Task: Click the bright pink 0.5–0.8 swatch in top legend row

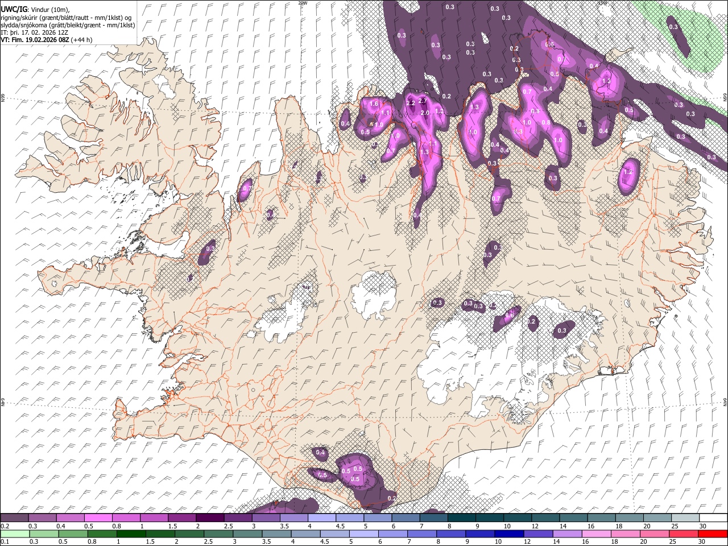Action: (x=98, y=518)
